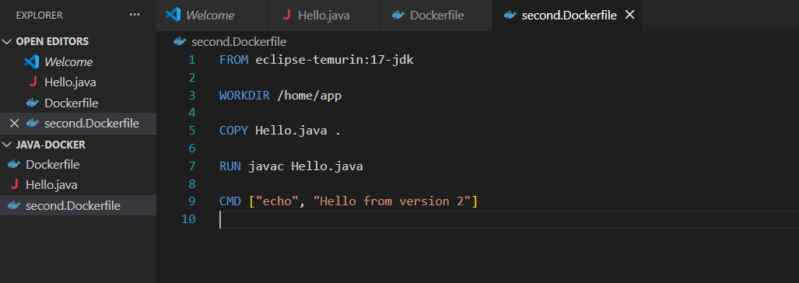The height and width of the screenshot is (283, 799).
Task: Click Java icon beside Hello.java in Open Editors
Action: pos(33,82)
